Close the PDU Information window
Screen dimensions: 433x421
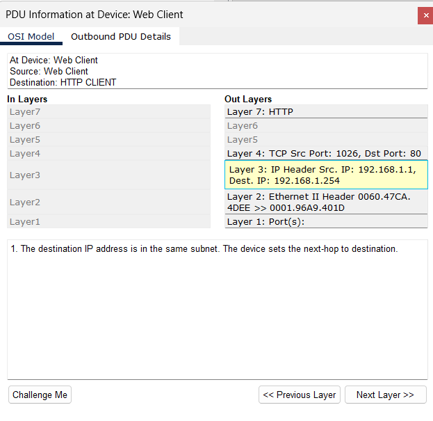coord(425,16)
